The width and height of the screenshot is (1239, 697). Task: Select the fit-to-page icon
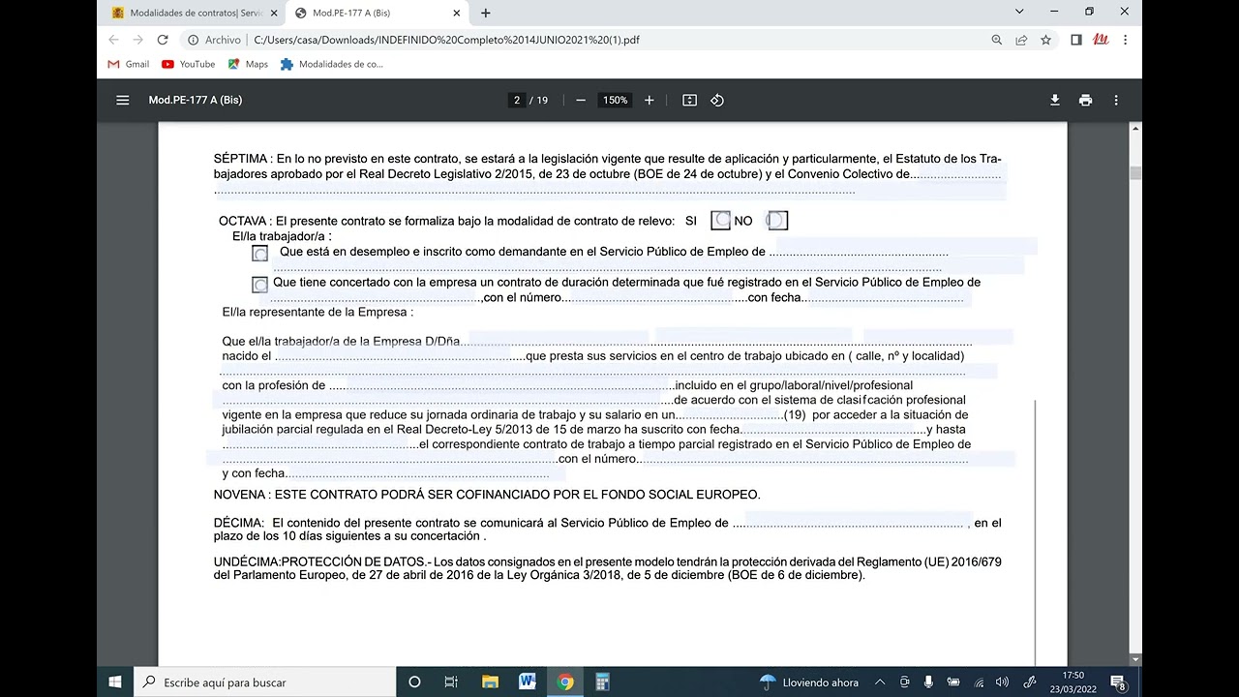coord(688,100)
